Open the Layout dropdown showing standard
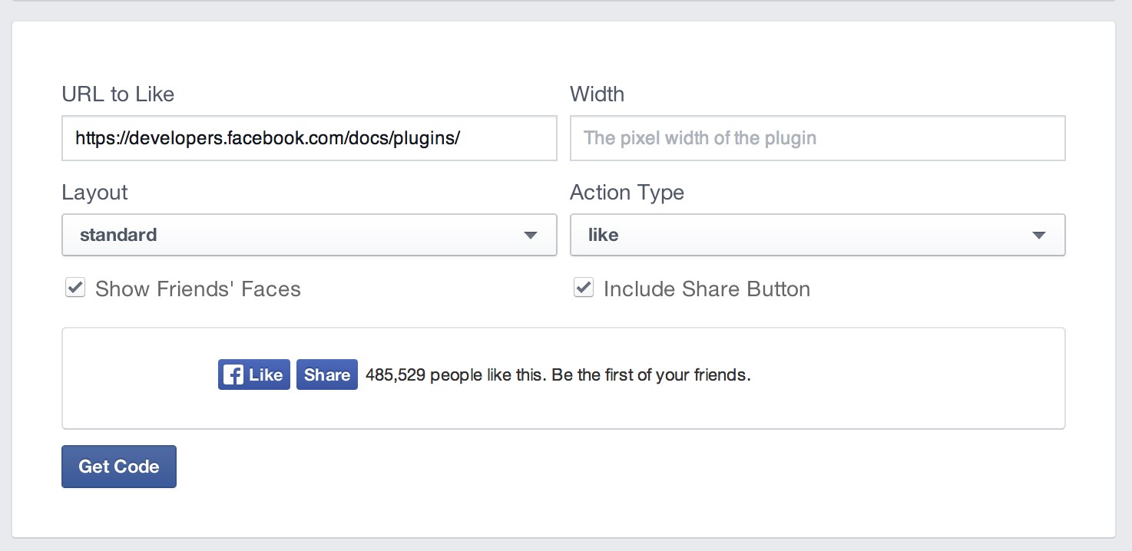This screenshot has height=551, width=1132. tap(309, 235)
